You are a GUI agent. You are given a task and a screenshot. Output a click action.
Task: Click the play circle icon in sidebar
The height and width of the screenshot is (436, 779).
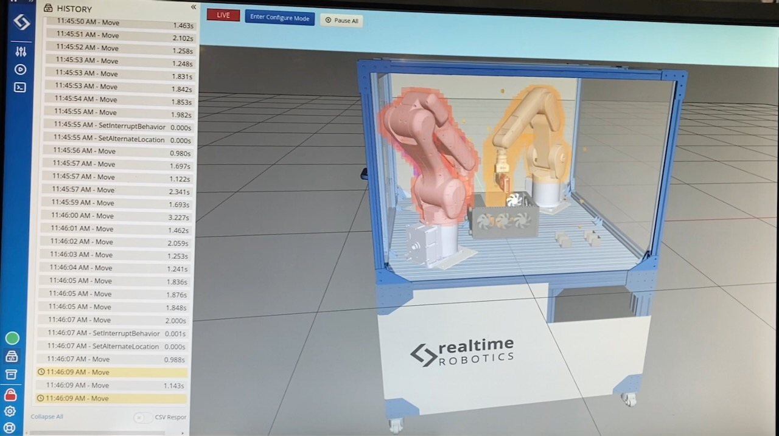click(x=20, y=69)
